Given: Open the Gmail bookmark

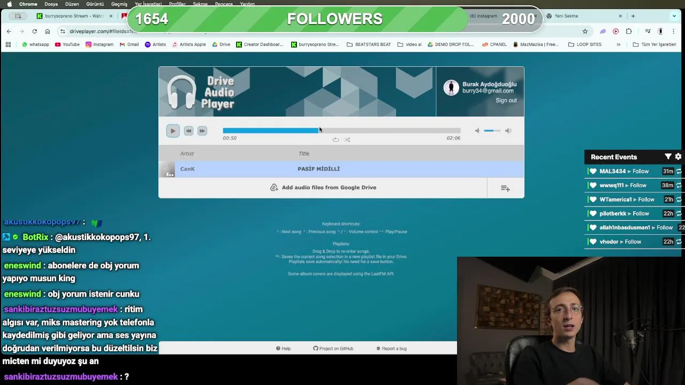Looking at the screenshot, I should [x=129, y=44].
